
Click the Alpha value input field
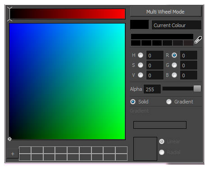click(x=152, y=89)
